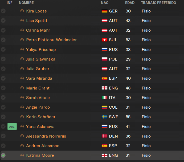The image size is (184, 162).
Task: Click the Fisio cell in Sarah Vitale's row
Action: pyautogui.click(x=146, y=98)
